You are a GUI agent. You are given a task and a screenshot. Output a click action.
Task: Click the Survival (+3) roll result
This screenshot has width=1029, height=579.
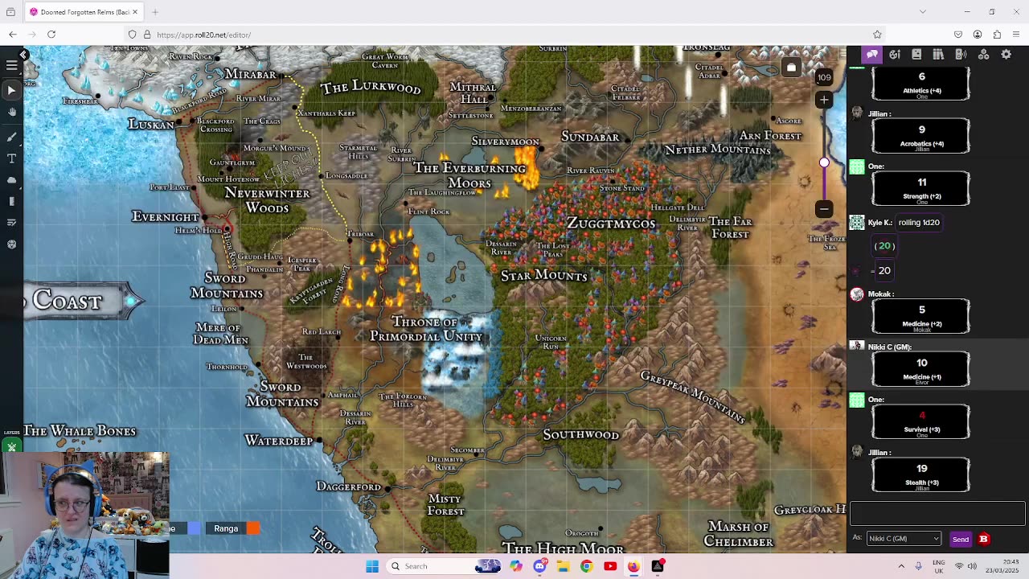pyautogui.click(x=921, y=421)
